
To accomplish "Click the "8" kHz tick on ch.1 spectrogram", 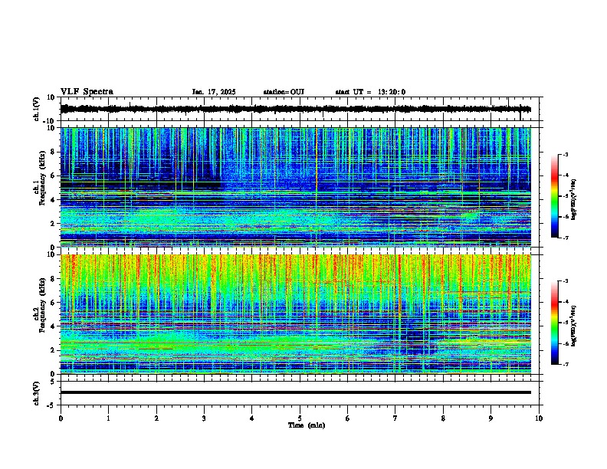I will [x=54, y=152].
